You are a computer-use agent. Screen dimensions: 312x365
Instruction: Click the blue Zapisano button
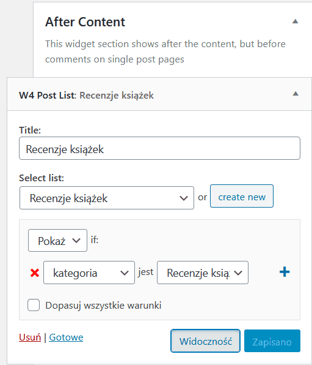click(x=272, y=341)
